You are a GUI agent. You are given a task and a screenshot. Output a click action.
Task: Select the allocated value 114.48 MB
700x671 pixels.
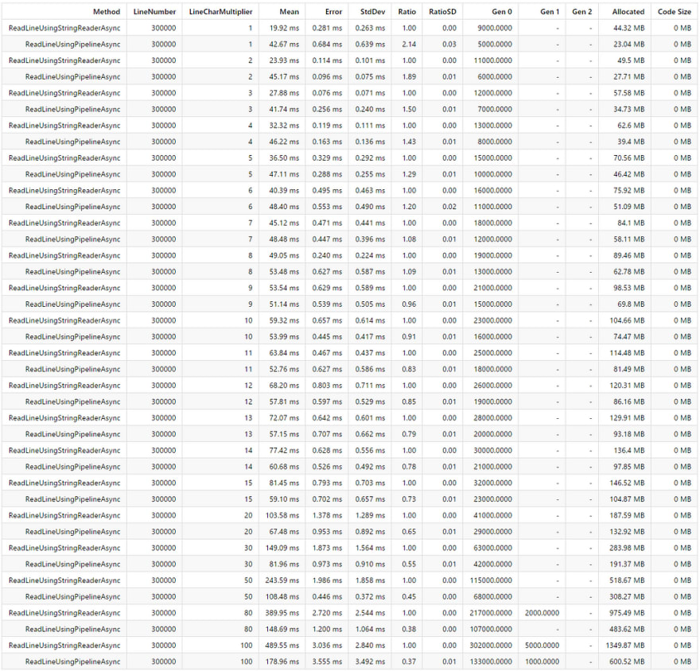coord(628,353)
